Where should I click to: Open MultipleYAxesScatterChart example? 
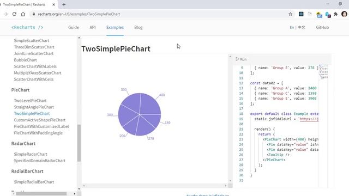tap(38, 72)
